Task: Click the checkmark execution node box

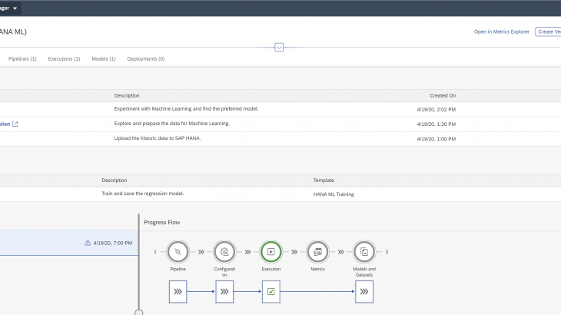Action: pyautogui.click(x=271, y=292)
